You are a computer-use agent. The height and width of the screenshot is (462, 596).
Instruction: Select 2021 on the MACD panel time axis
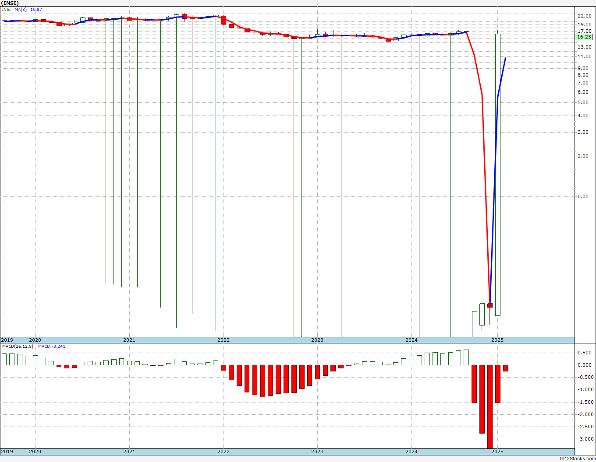click(129, 451)
